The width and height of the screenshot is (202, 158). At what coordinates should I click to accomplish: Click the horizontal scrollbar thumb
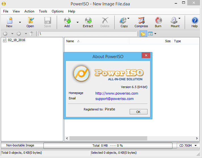click(108, 138)
